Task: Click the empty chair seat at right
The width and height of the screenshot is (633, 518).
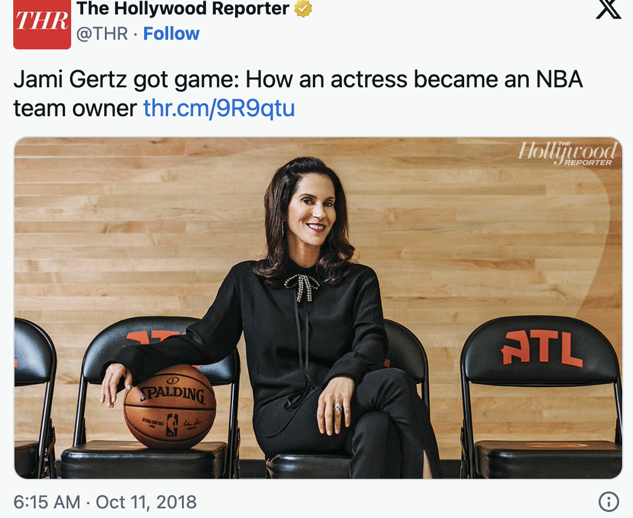Action: [x=547, y=453]
